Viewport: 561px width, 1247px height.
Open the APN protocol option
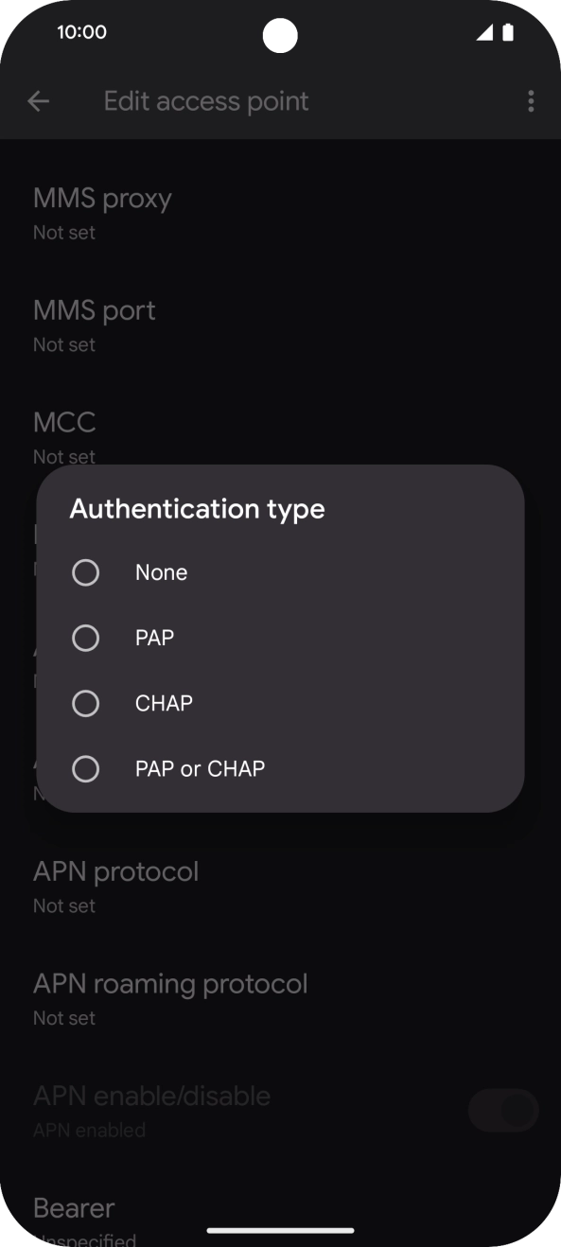[x=280, y=886]
